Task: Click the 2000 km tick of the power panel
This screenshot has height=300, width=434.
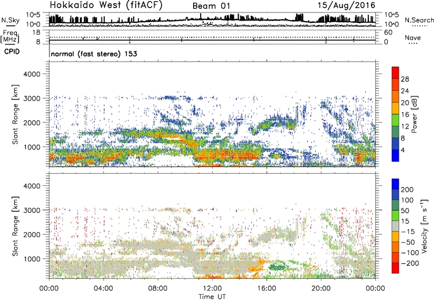Action: click(x=31, y=122)
